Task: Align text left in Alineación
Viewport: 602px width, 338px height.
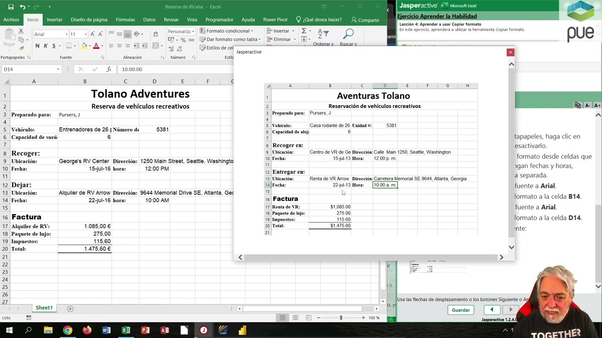Action: (x=111, y=46)
